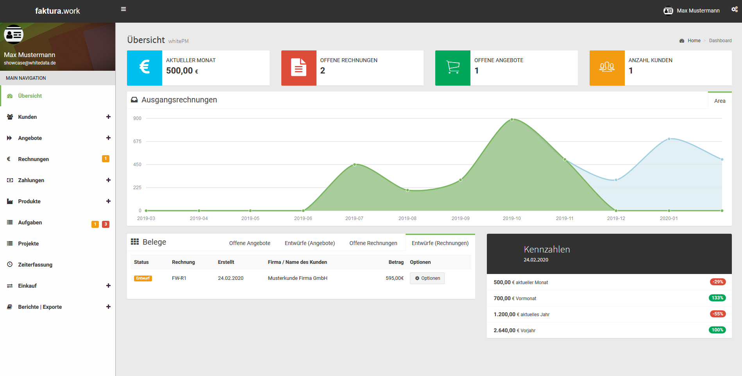The height and width of the screenshot is (376, 742).
Task: Open the Max Mustermann user menu
Action: pos(692,11)
